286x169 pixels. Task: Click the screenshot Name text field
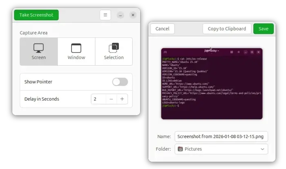point(221,136)
